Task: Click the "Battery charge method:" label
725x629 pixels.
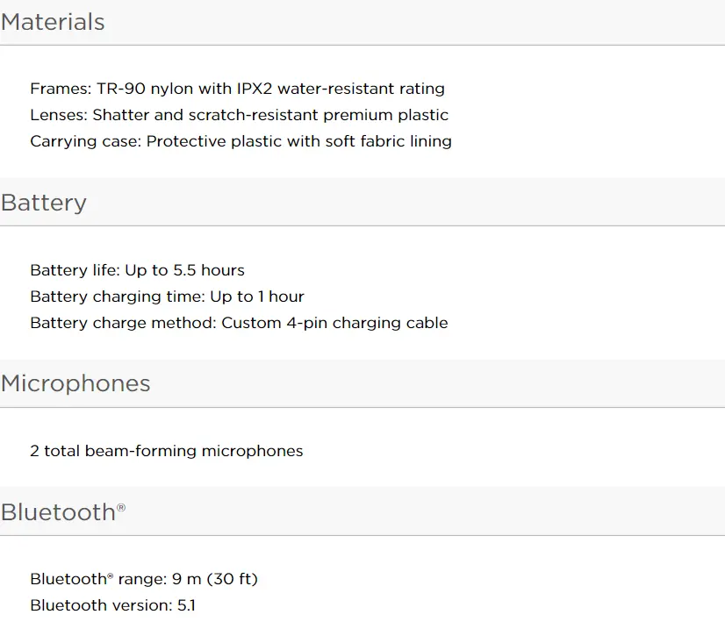Action: coord(123,323)
